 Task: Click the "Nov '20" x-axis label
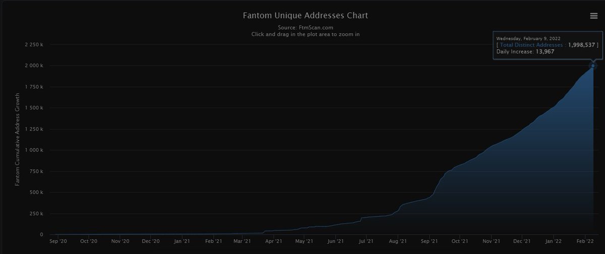pos(120,242)
